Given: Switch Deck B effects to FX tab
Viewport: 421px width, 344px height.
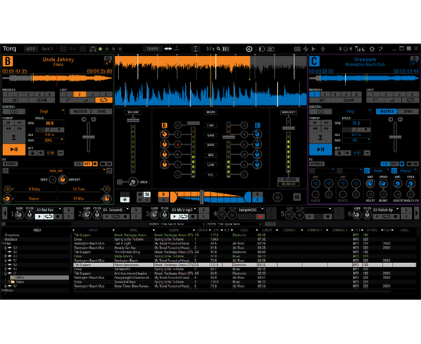Looking at the screenshot, I should (78, 164).
